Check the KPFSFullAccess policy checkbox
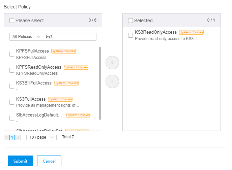 coord(12,54)
